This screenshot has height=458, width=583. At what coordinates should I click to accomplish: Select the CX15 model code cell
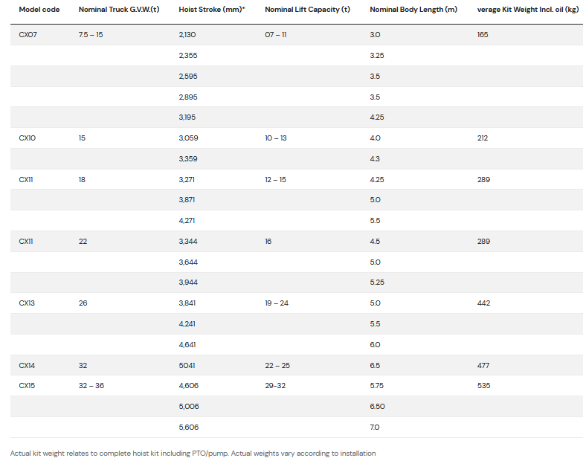coord(28,386)
